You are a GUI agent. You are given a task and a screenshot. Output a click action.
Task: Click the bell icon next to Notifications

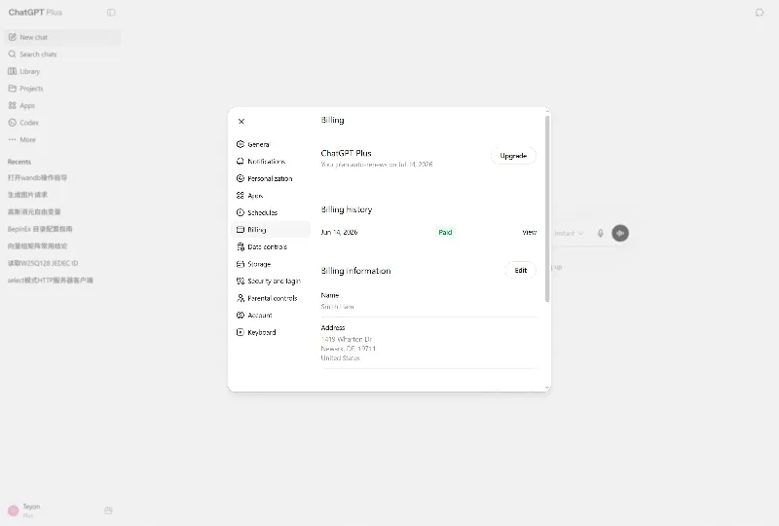pos(241,162)
